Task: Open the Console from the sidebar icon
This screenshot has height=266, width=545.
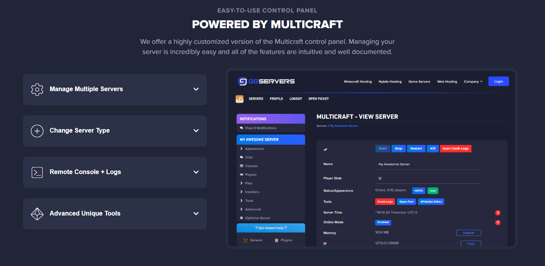Action: tap(242, 166)
